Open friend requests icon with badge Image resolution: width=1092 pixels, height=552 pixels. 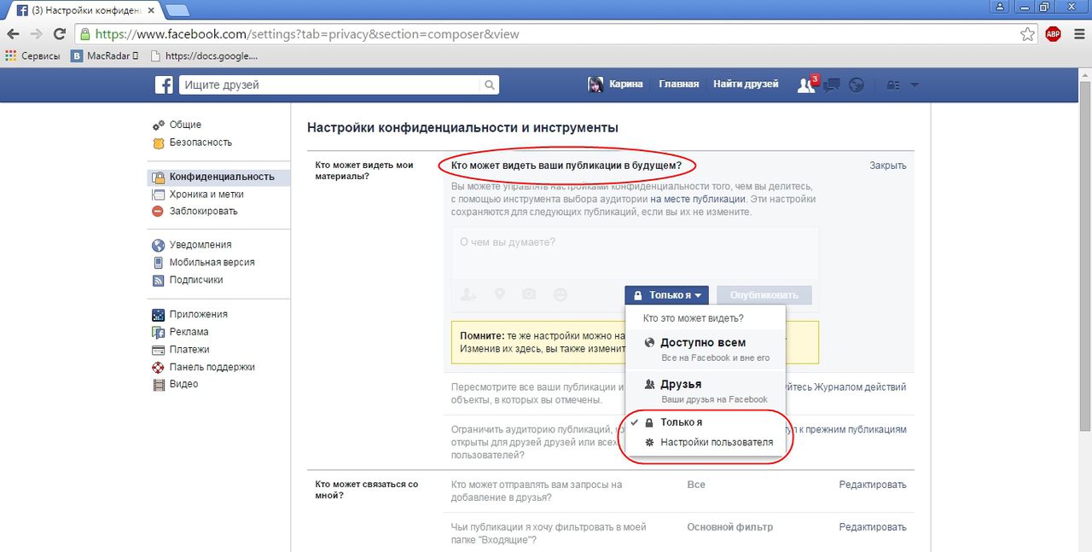pyautogui.click(x=805, y=84)
